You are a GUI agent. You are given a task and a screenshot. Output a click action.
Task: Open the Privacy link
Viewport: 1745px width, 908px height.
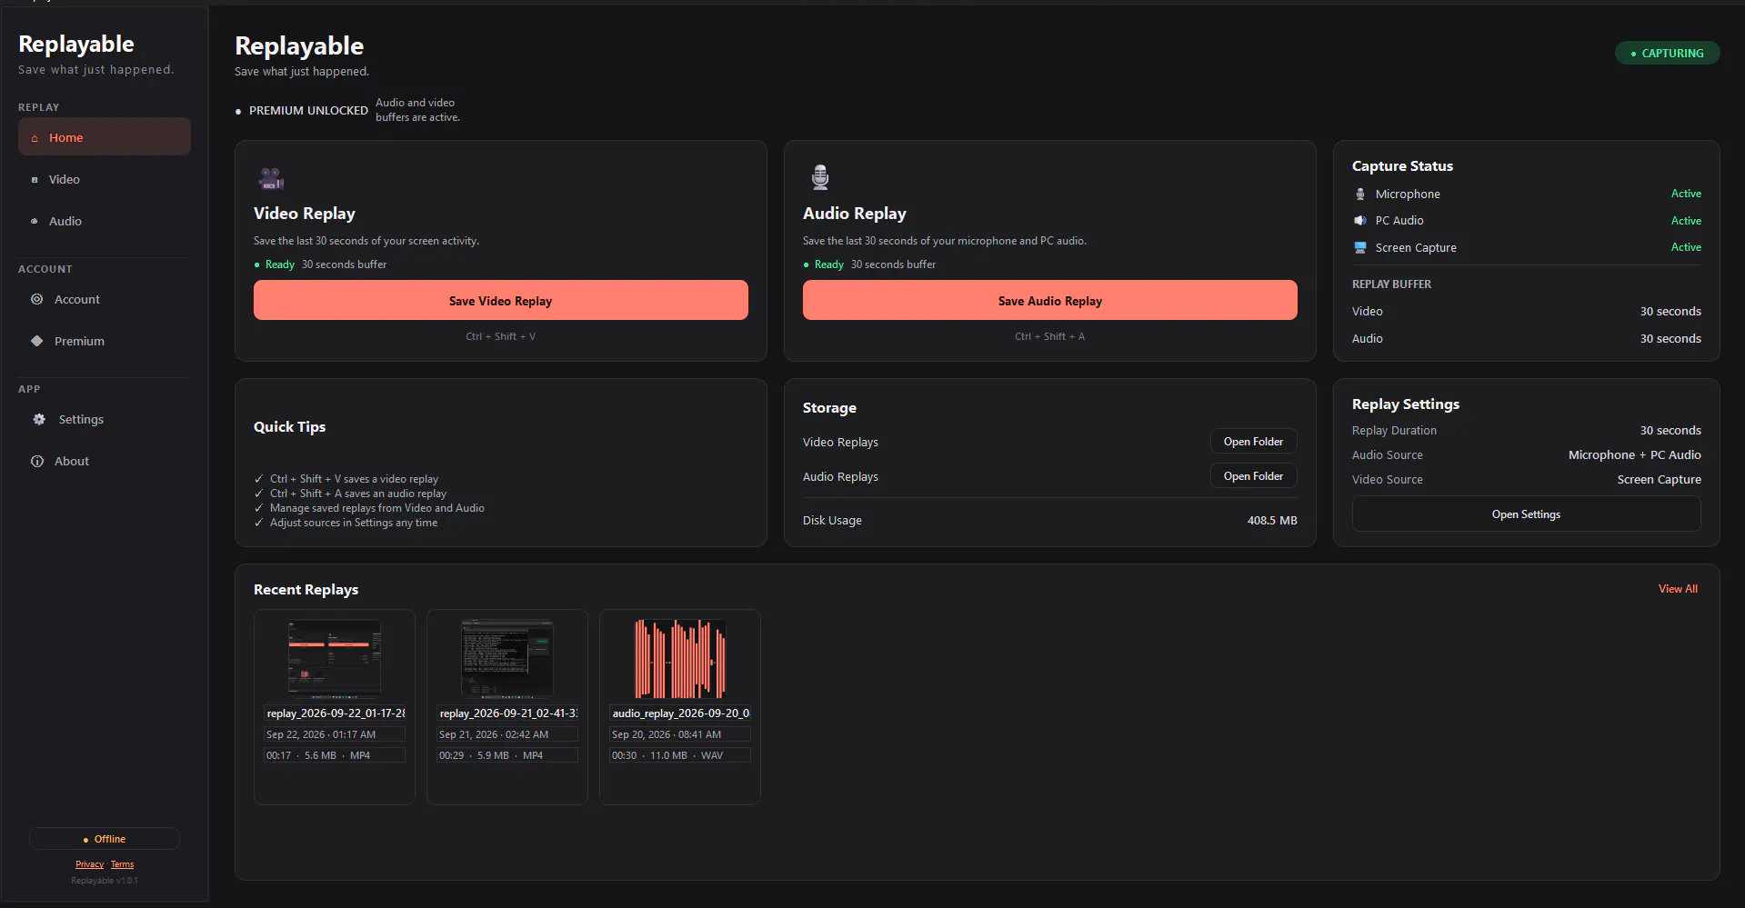89,864
